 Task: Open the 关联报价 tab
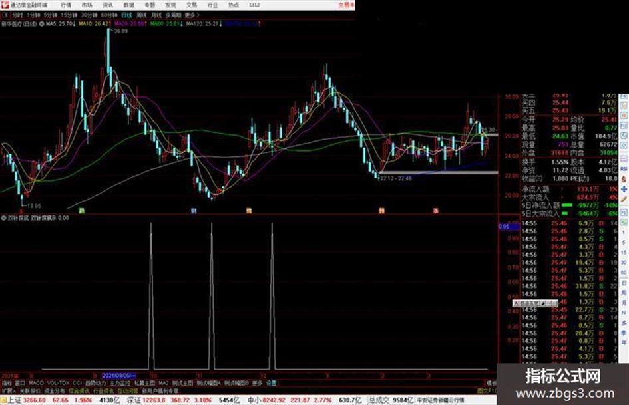pyautogui.click(x=30, y=391)
